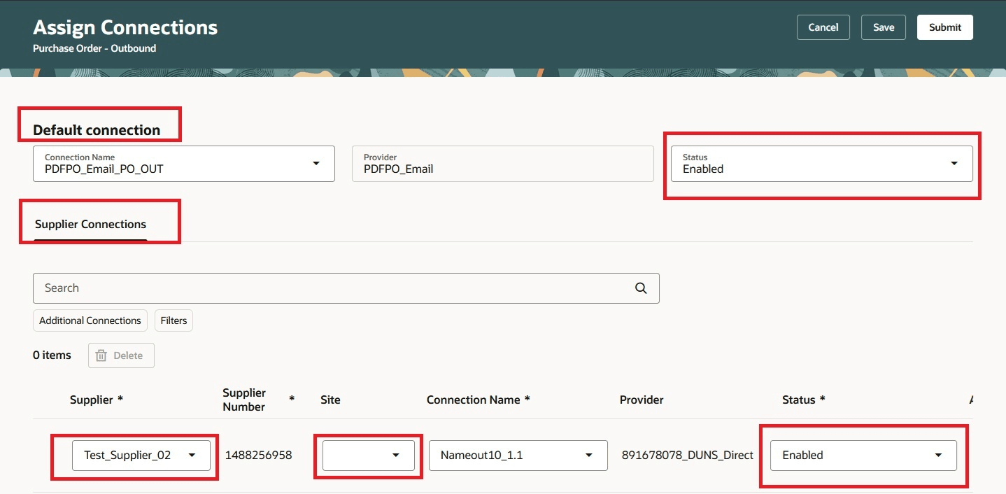Click the Delete button
This screenshot has height=494, width=1006.
click(x=120, y=355)
